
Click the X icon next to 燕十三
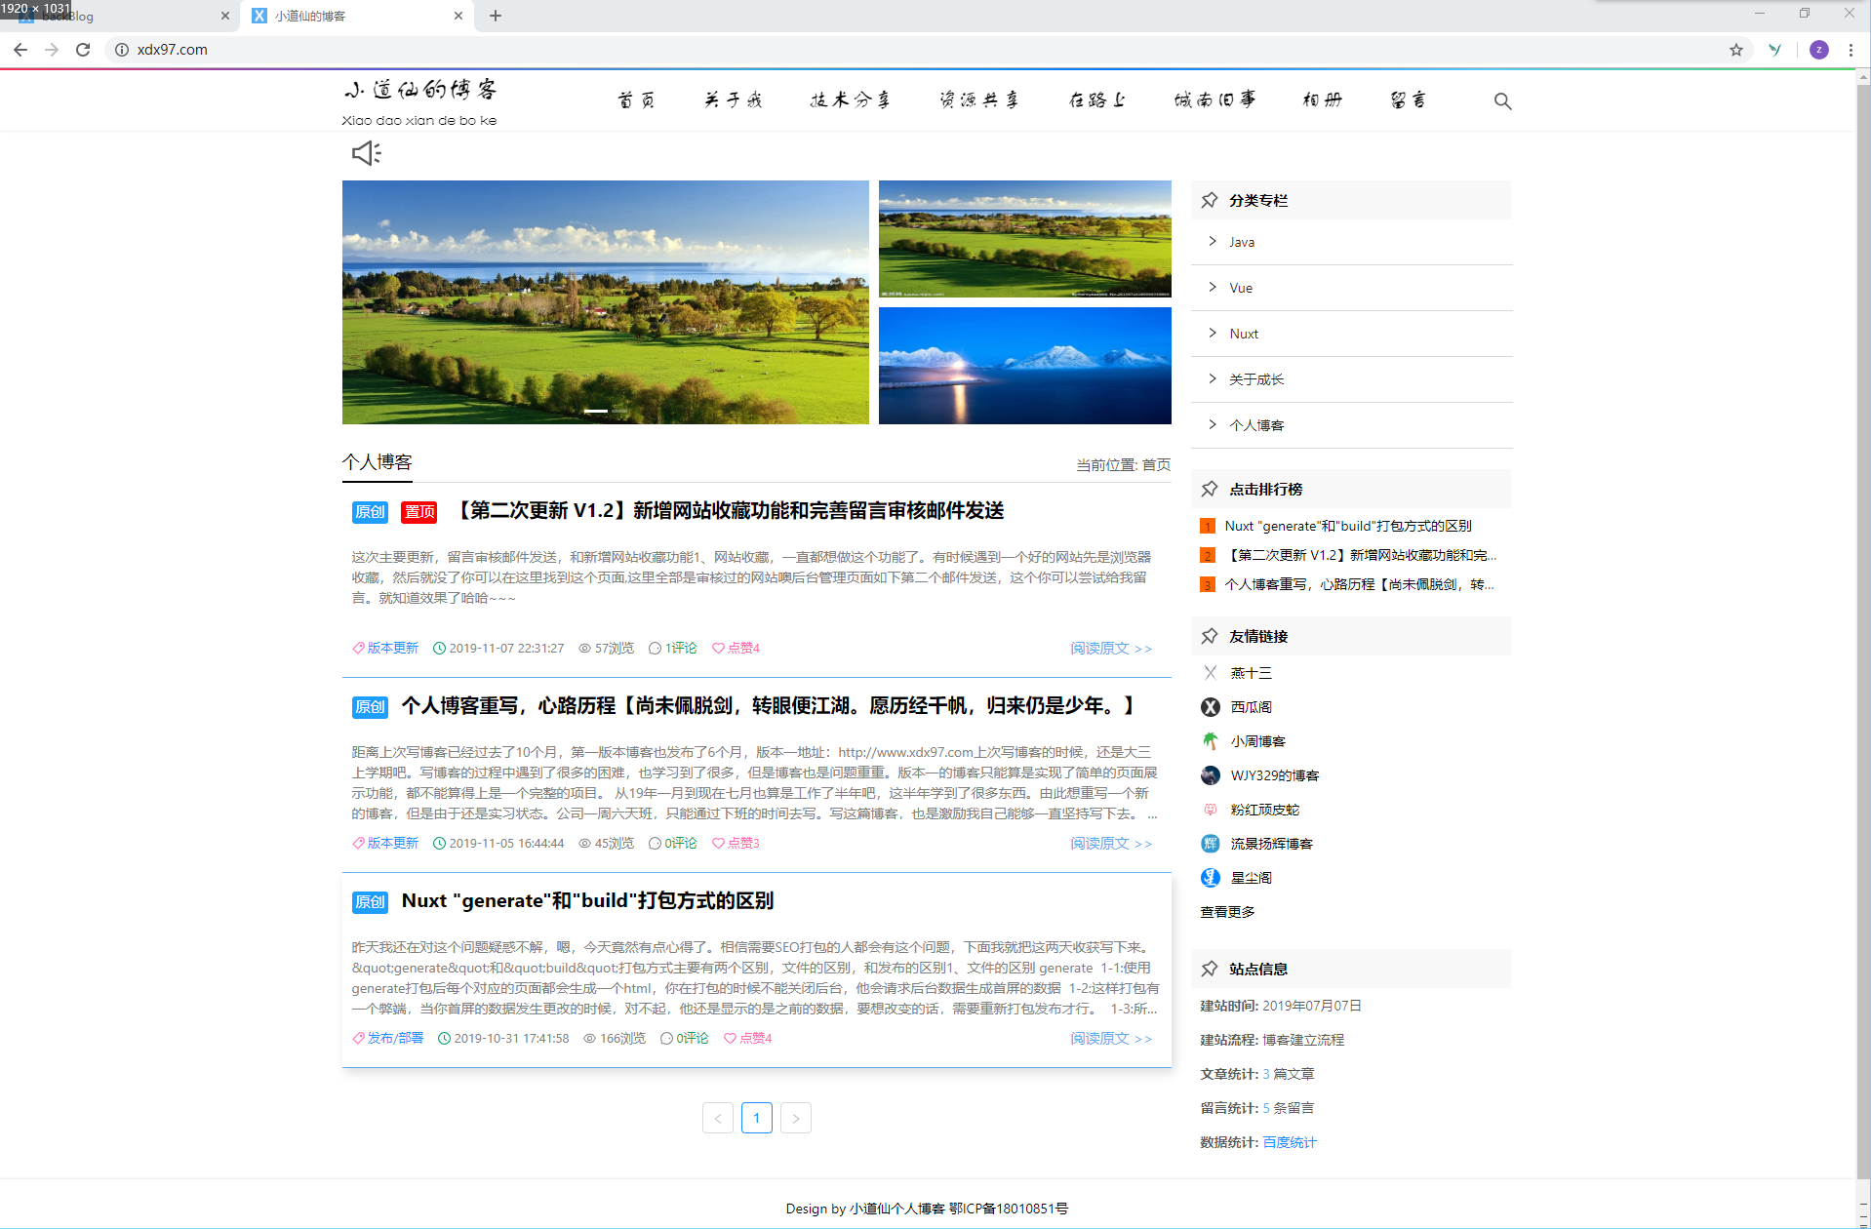coord(1210,672)
